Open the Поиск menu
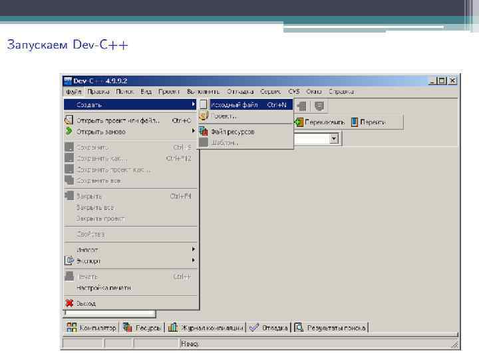Screen dimensions: 479x359 coord(124,92)
